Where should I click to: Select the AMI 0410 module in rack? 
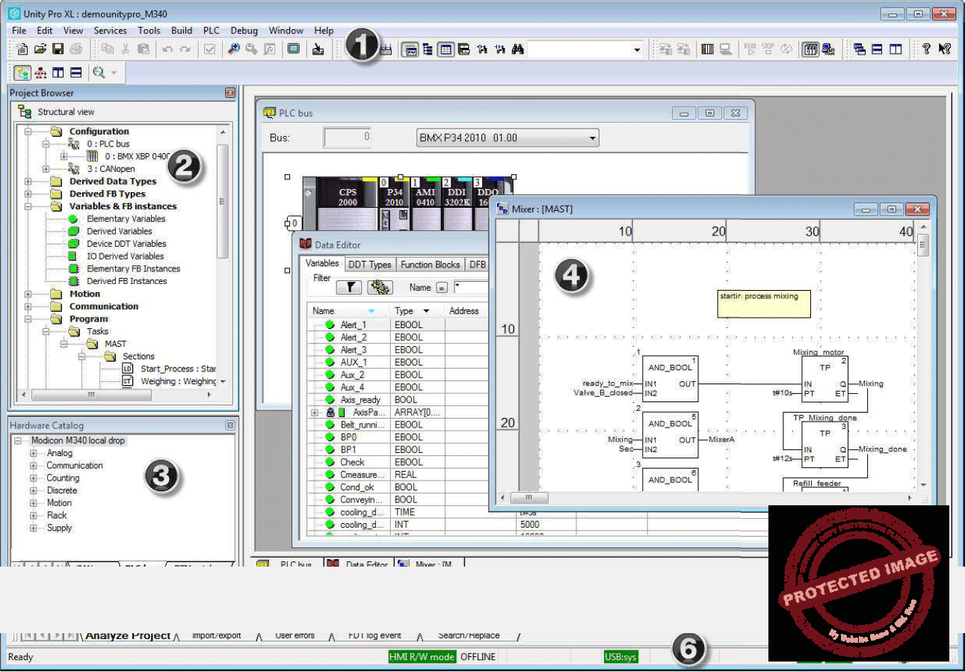pos(425,197)
